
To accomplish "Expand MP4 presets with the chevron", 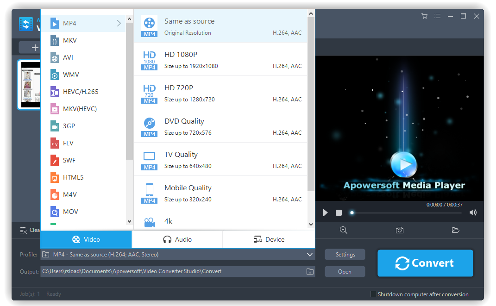I will point(119,23).
